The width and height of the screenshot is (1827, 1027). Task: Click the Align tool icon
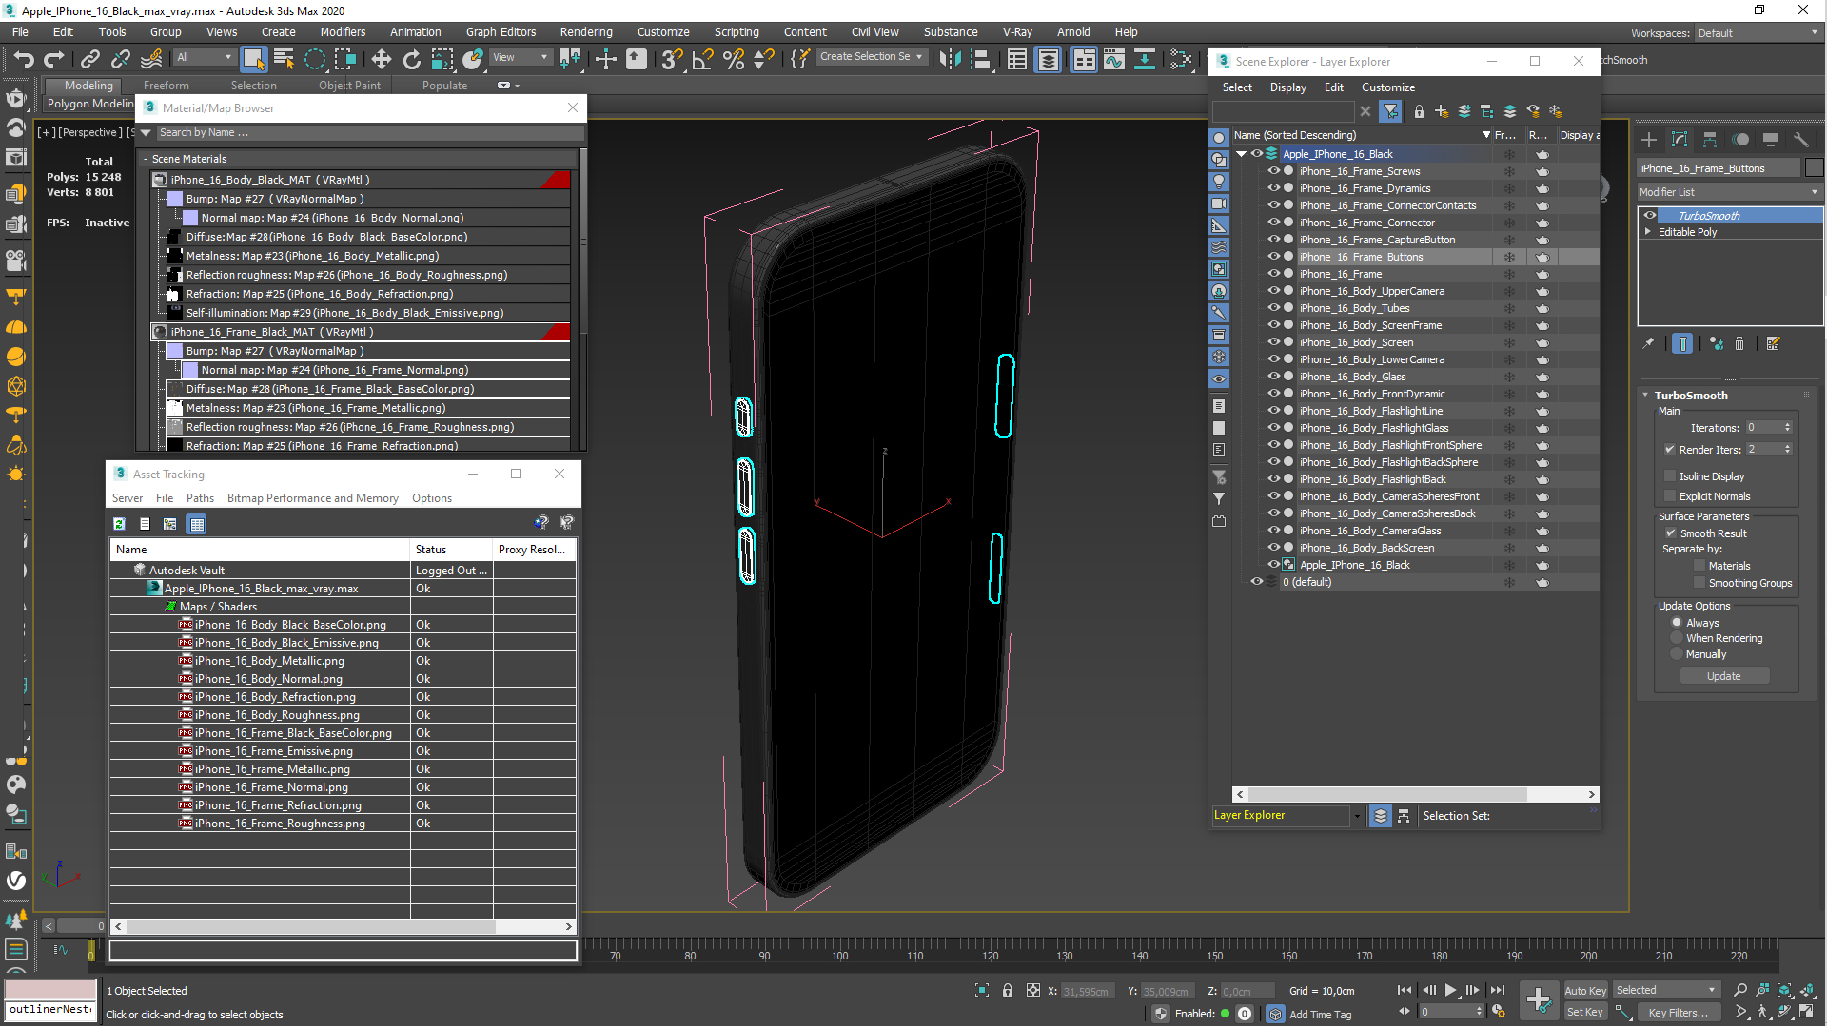[980, 59]
